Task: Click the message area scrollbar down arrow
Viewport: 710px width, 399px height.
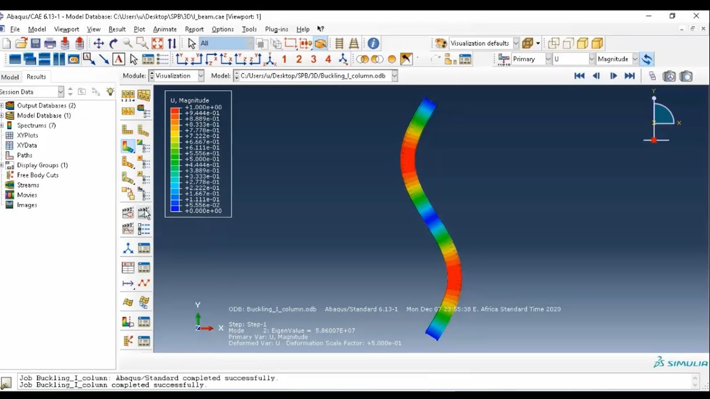Action: (696, 385)
